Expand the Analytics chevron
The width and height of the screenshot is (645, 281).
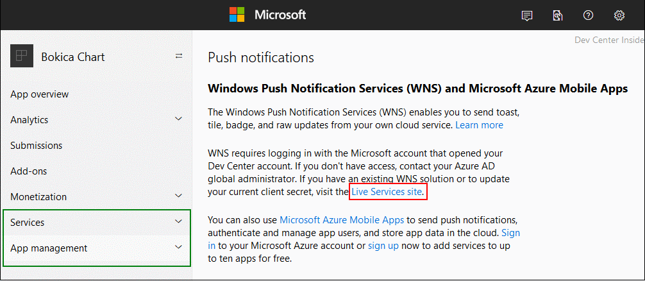point(179,119)
